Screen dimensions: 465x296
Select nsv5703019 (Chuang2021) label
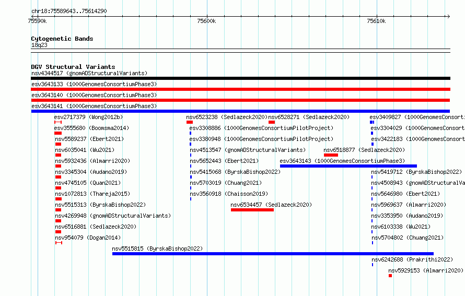(x=226, y=183)
